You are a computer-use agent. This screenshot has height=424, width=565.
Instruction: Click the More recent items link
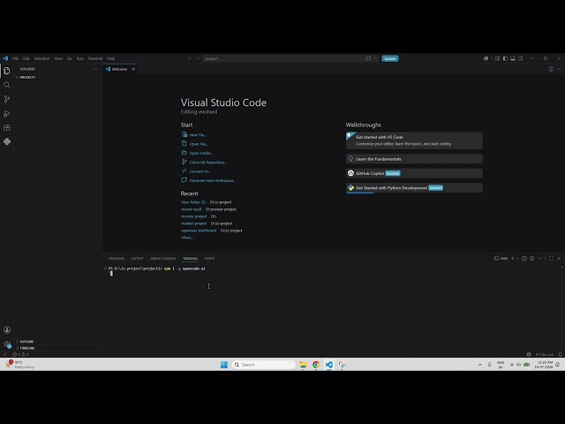tap(187, 238)
